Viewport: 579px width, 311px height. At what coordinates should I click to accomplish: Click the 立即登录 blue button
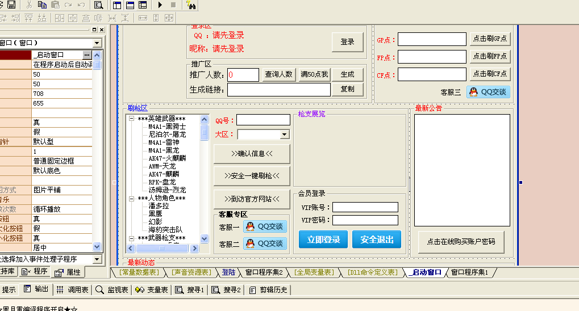pos(323,239)
